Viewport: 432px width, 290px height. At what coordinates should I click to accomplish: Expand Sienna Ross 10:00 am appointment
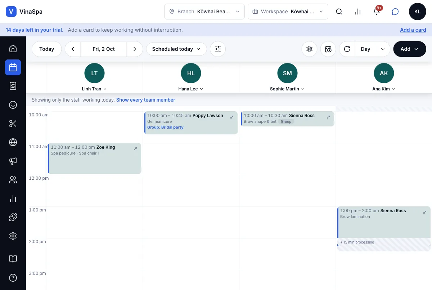(328, 117)
